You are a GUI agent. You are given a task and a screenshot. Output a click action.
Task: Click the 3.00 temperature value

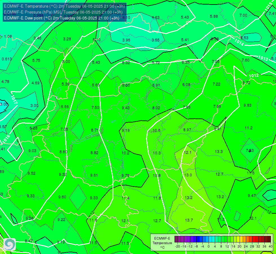tap(34, 106)
